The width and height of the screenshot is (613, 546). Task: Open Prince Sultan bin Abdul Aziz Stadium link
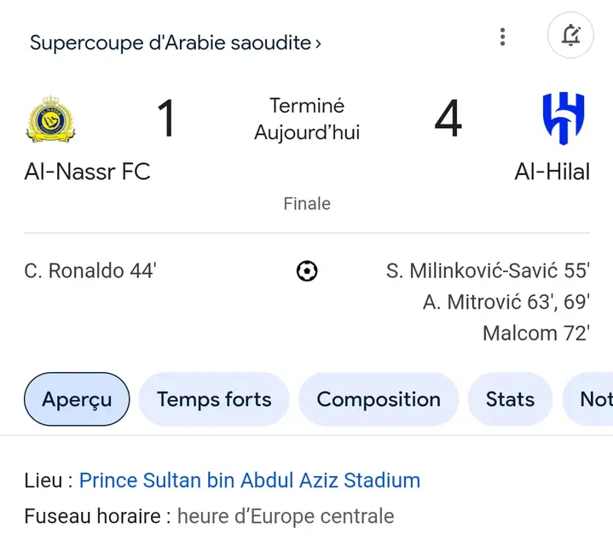tap(250, 480)
